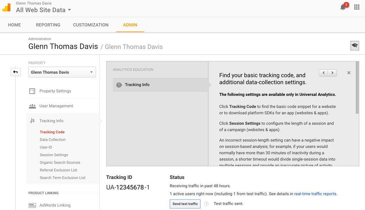Click the User Management people icon
This screenshot has height=210, width=365.
(x=32, y=106)
